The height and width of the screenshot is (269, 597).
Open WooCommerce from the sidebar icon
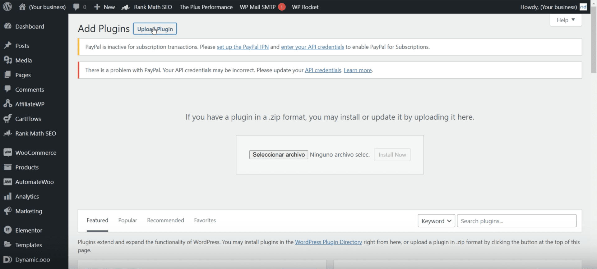click(x=8, y=153)
